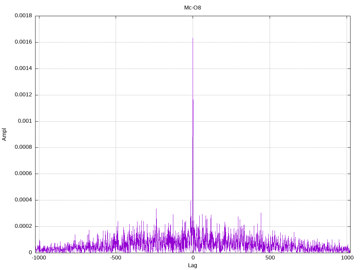Click the tall side peak between lag -500 and 0
The height and width of the screenshot is (270, 360).
(156, 209)
